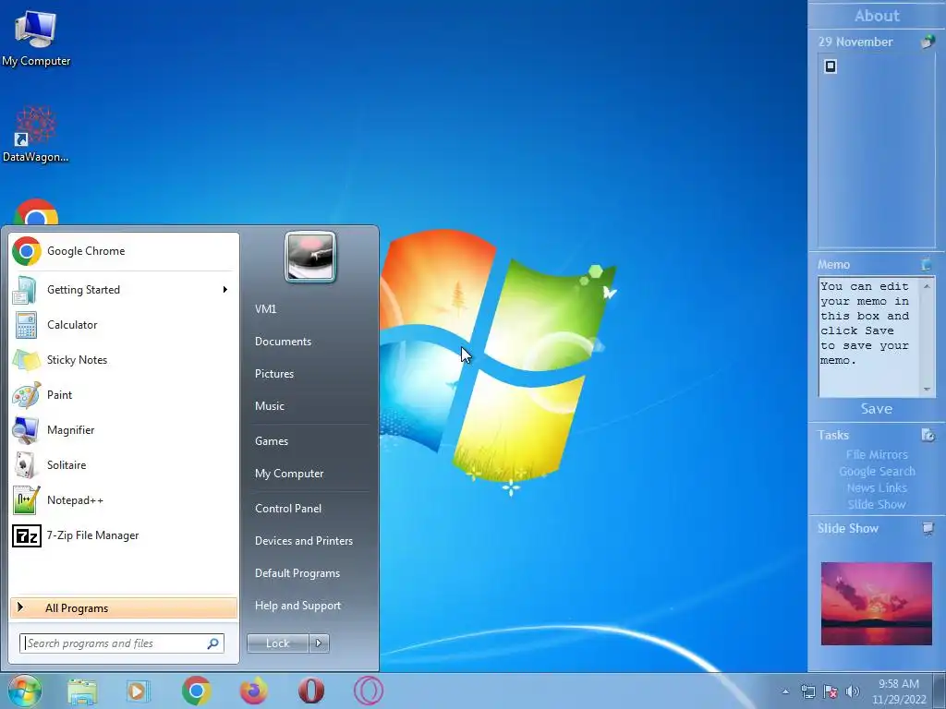This screenshot has width=946, height=709.
Task: Open VM1 user folder
Action: (265, 308)
